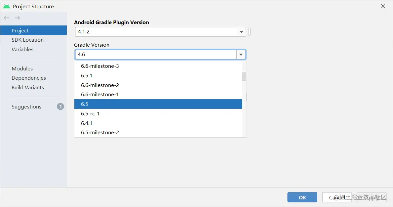Click the forward navigation arrow
The height and width of the screenshot is (207, 393).
[17, 18]
